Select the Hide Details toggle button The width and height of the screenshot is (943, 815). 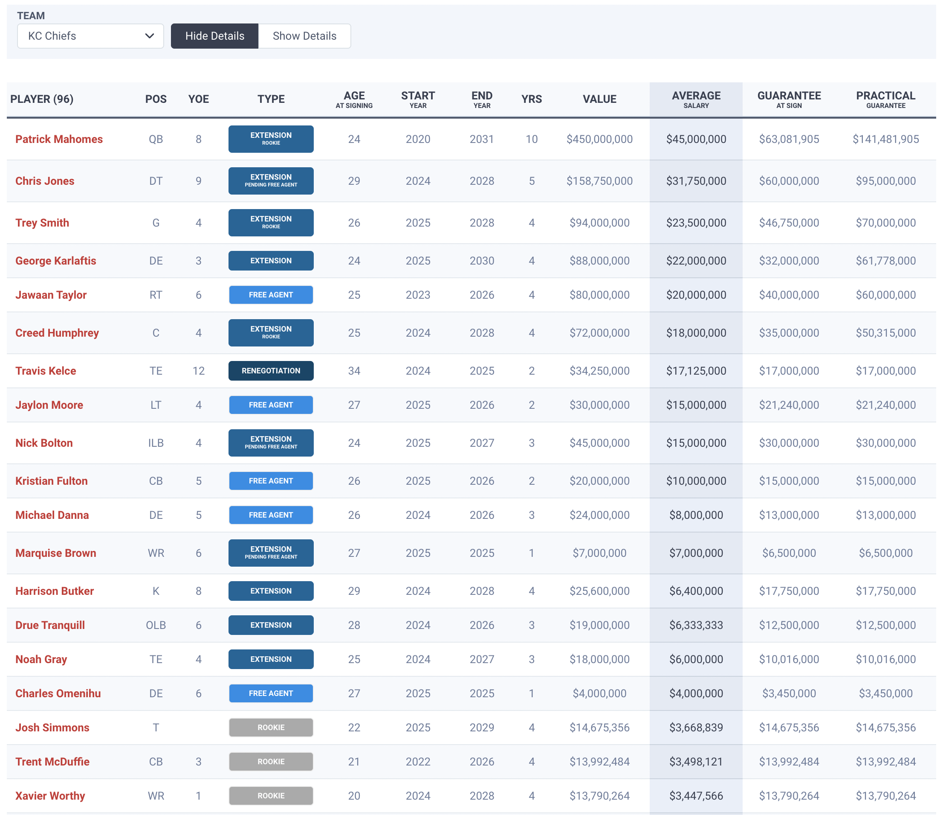tap(215, 36)
